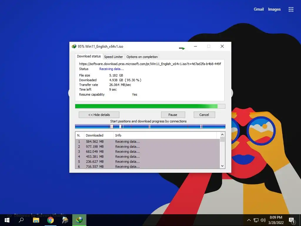Open the notification center icon
This screenshot has width=301, height=226.
click(292, 220)
